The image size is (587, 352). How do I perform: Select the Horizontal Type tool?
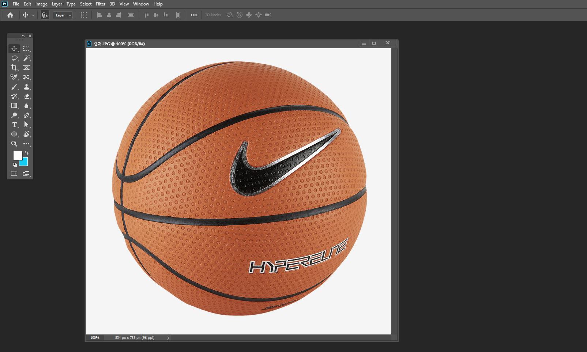[14, 125]
